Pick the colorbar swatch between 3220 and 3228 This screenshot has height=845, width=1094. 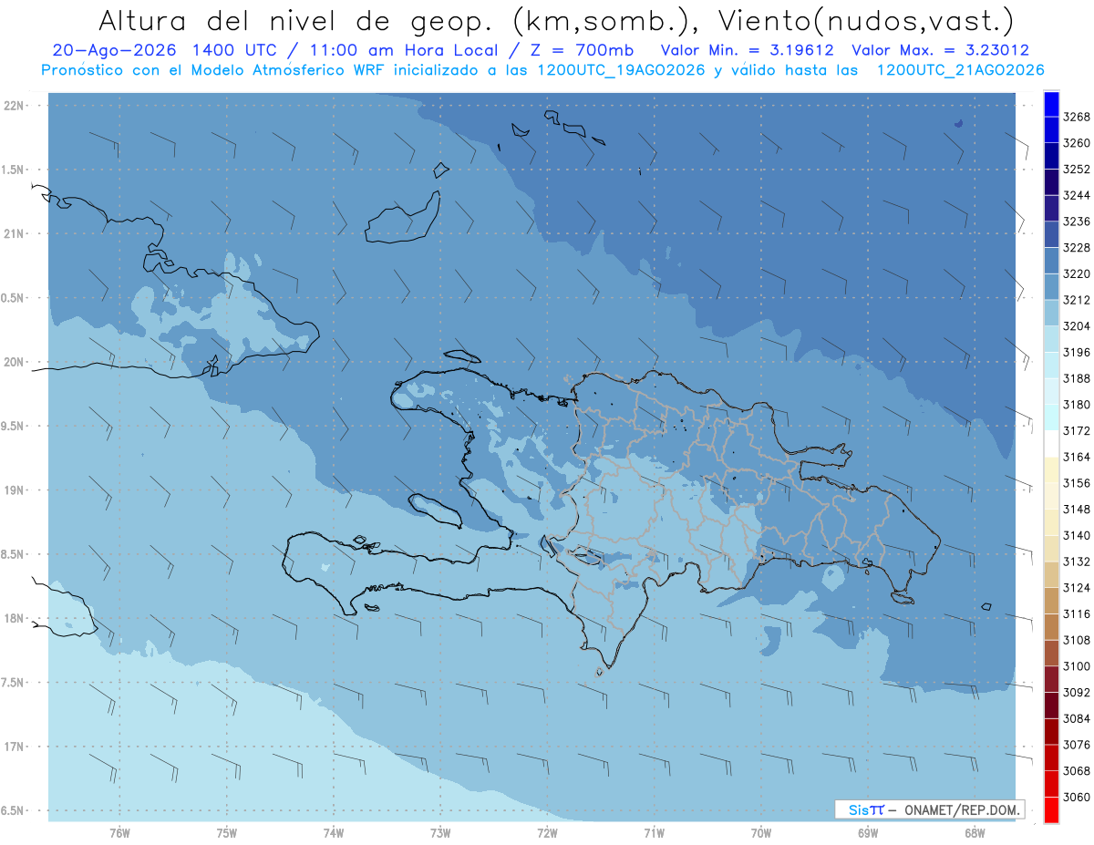coord(1051,260)
